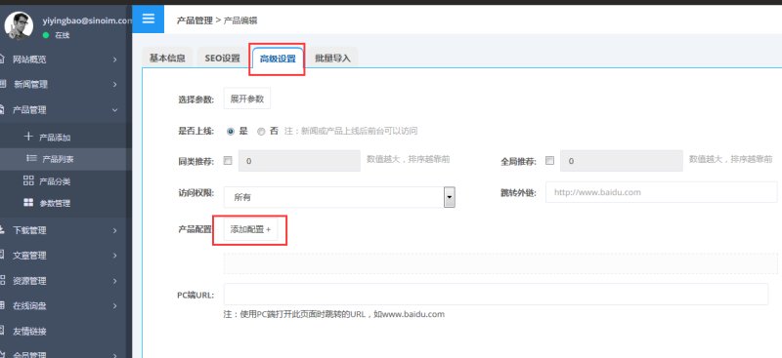This screenshot has height=358, width=782.
Task: Select the 否 radio button
Action: 261,132
